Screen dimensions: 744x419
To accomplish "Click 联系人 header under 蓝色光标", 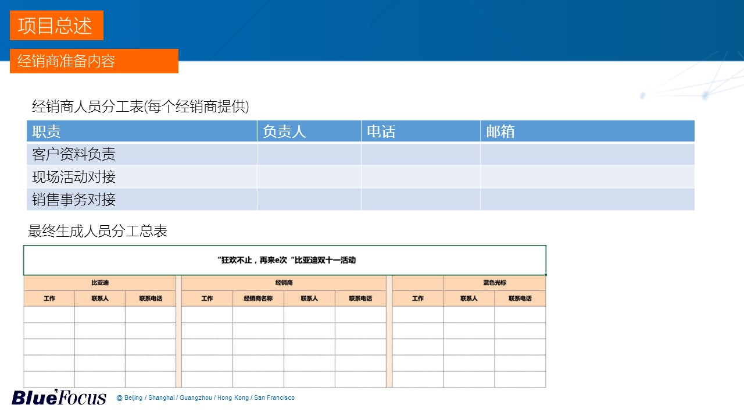I will [469, 299].
